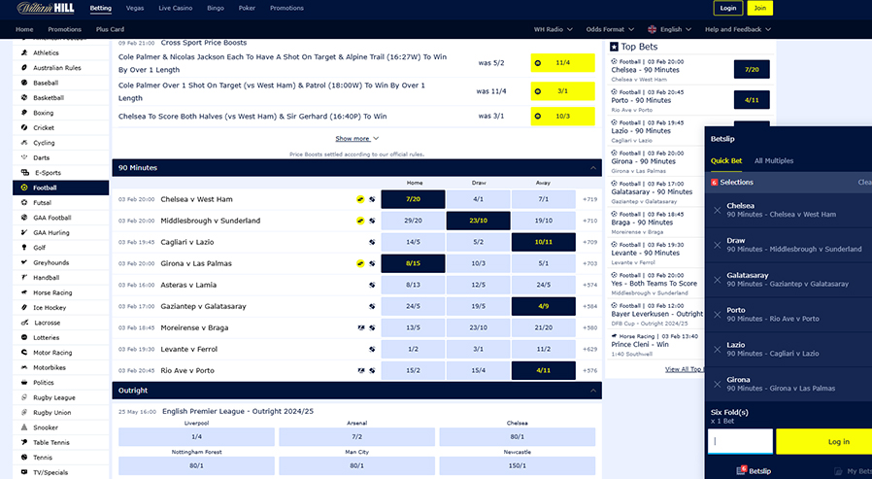Select Darts sidebar icon
872x479 pixels.
24,158
